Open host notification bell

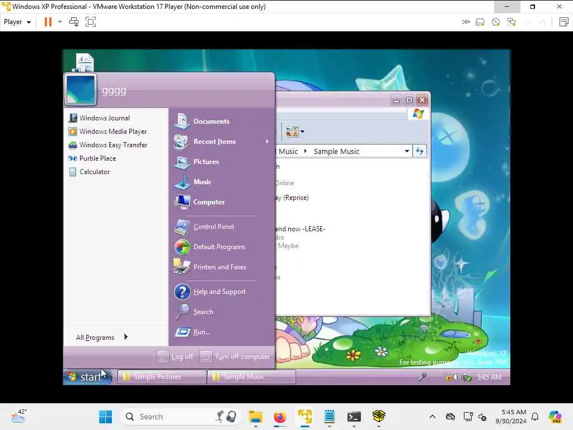tap(535, 417)
